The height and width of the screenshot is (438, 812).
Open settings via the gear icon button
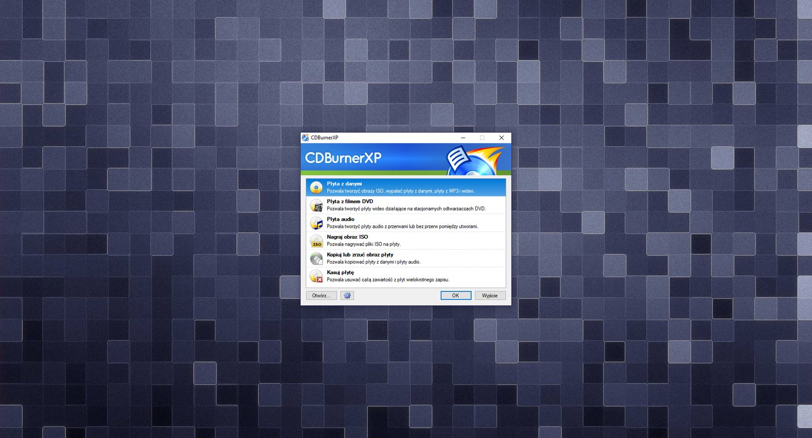(347, 296)
